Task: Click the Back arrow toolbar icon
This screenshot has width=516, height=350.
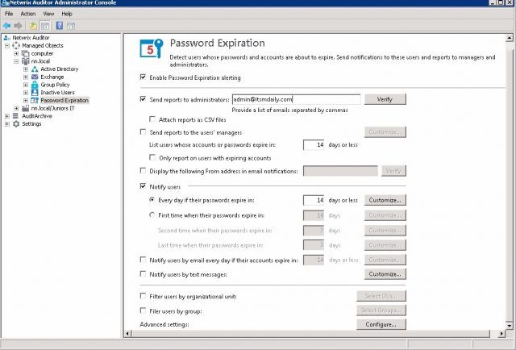Action: (6, 26)
